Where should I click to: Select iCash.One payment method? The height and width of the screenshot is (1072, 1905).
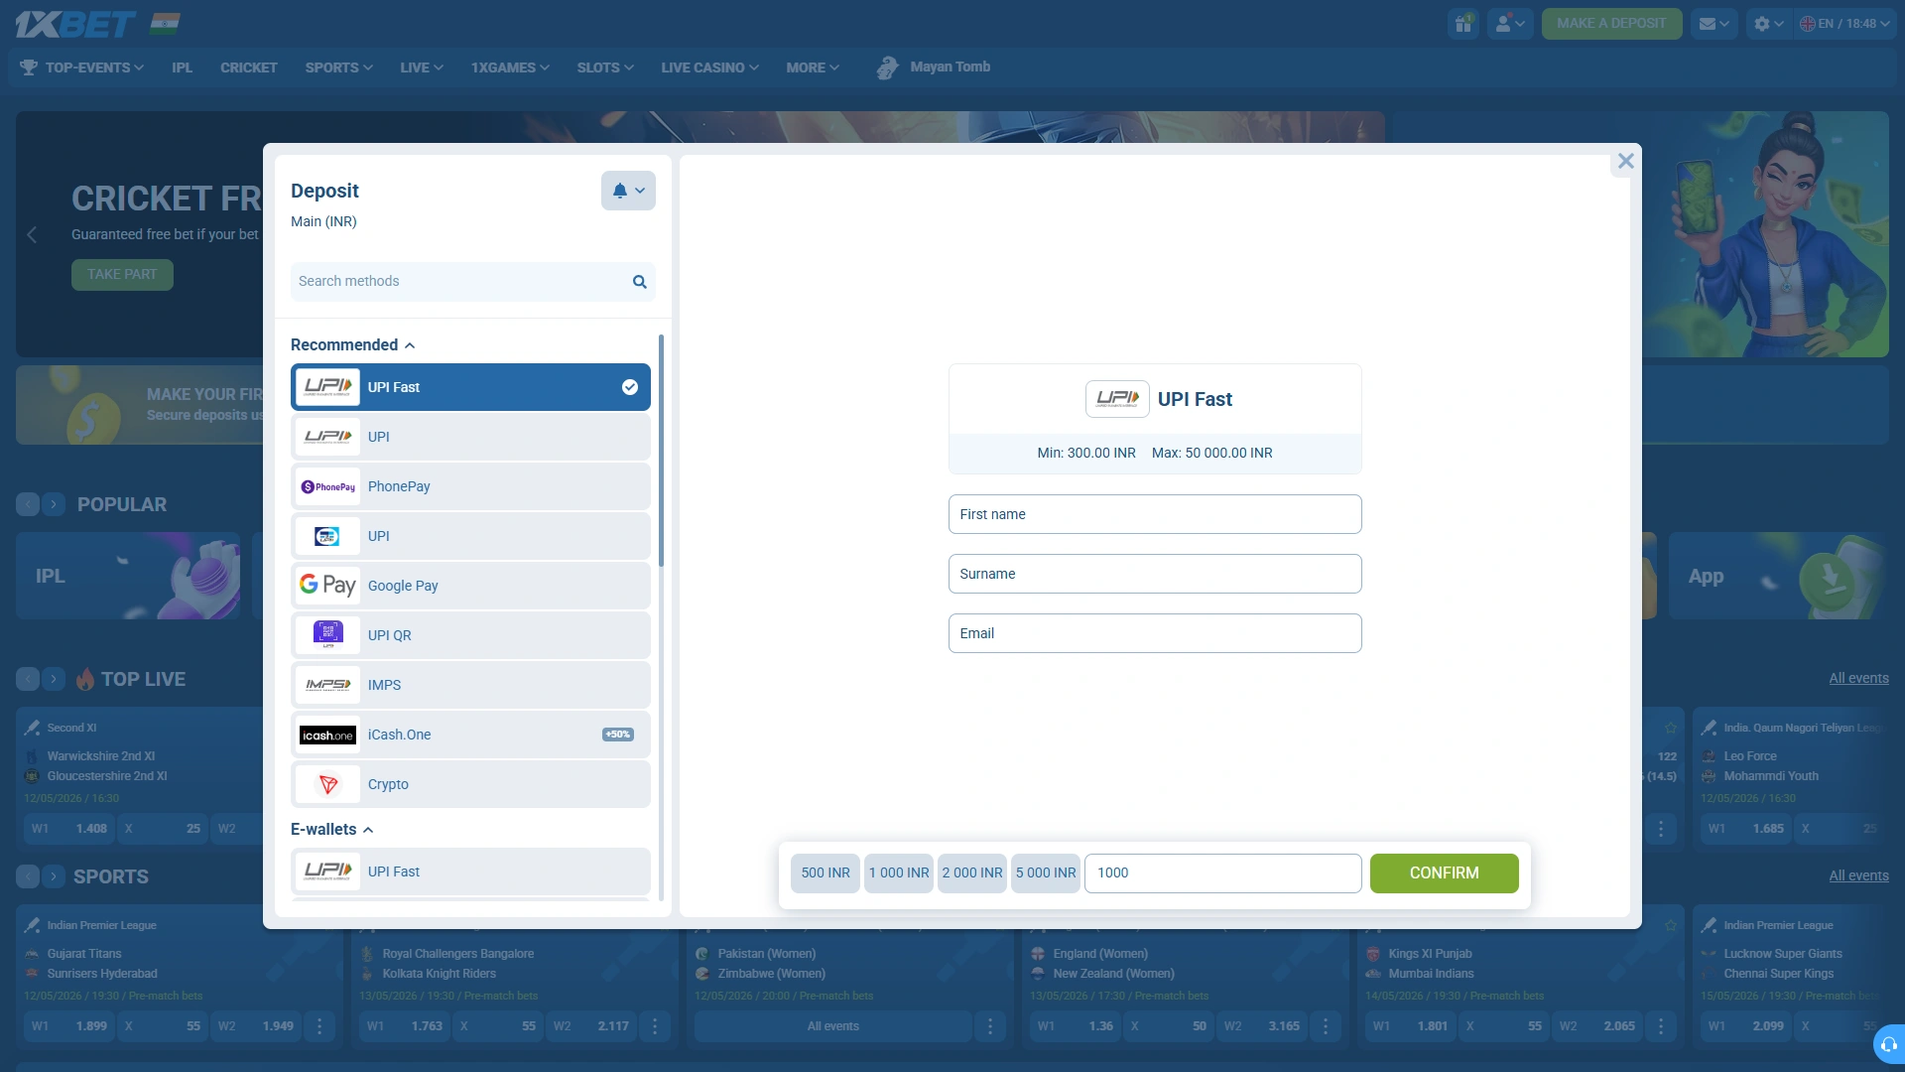[x=470, y=735]
